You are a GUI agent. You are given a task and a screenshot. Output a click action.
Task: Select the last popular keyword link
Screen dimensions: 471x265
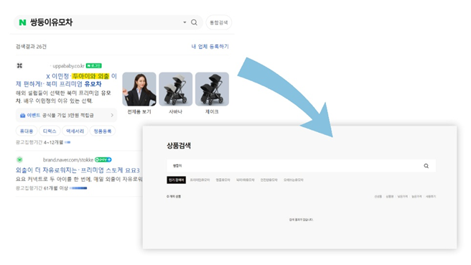(x=294, y=180)
